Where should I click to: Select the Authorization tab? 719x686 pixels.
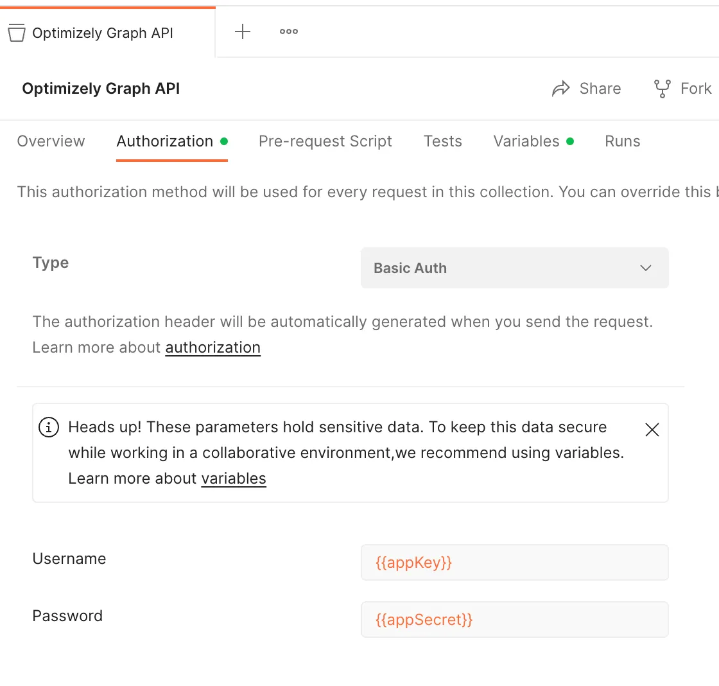coord(172,141)
